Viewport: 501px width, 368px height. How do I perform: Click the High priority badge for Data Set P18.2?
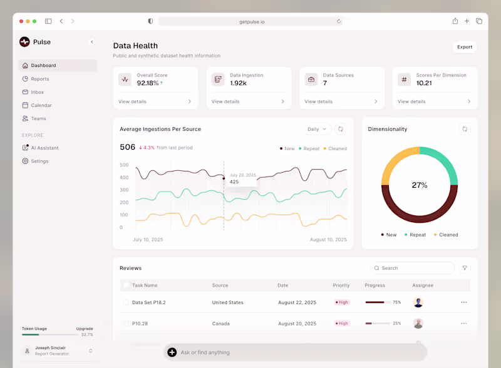coord(342,302)
